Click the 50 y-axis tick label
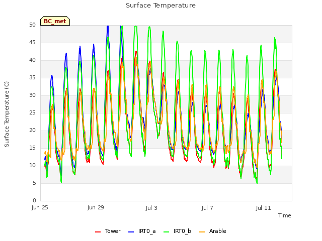 point(32,25)
